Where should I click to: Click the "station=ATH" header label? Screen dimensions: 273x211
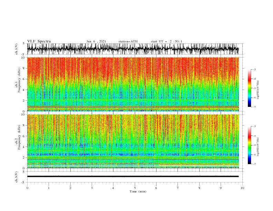tap(128, 41)
